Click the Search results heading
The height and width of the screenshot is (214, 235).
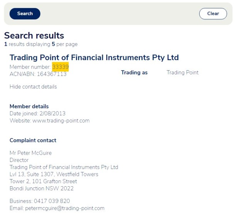(x=34, y=36)
